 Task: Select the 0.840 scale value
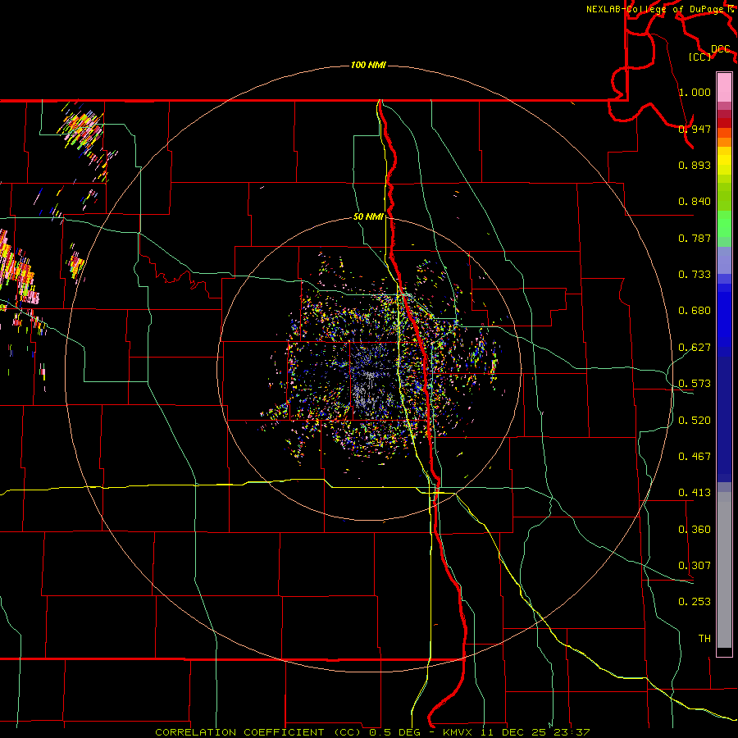click(695, 202)
